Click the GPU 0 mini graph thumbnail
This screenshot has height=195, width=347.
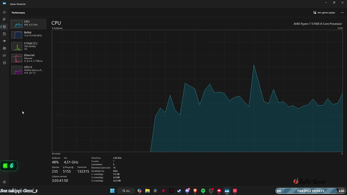(17, 70)
